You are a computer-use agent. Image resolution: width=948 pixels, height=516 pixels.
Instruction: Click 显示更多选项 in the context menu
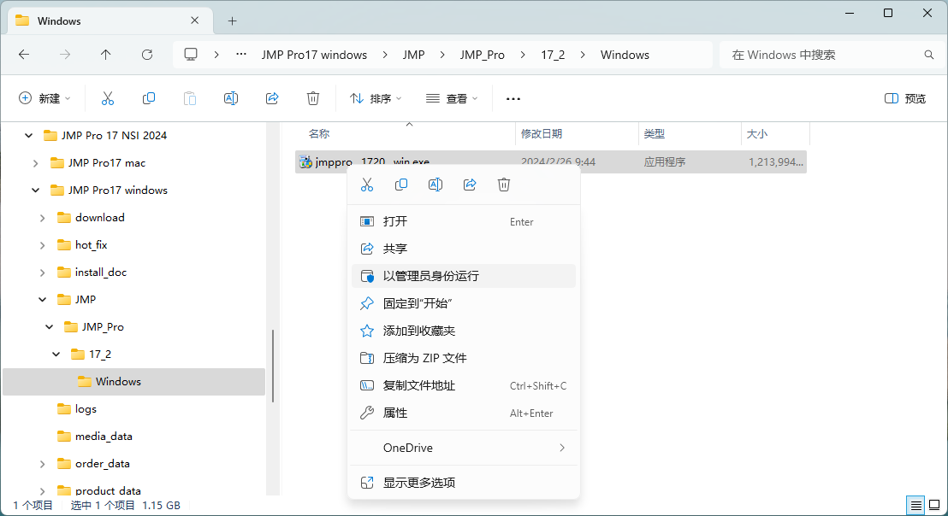(464, 483)
